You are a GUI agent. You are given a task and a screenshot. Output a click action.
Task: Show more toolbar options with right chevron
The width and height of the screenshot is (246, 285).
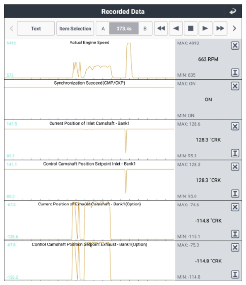coord(234,28)
